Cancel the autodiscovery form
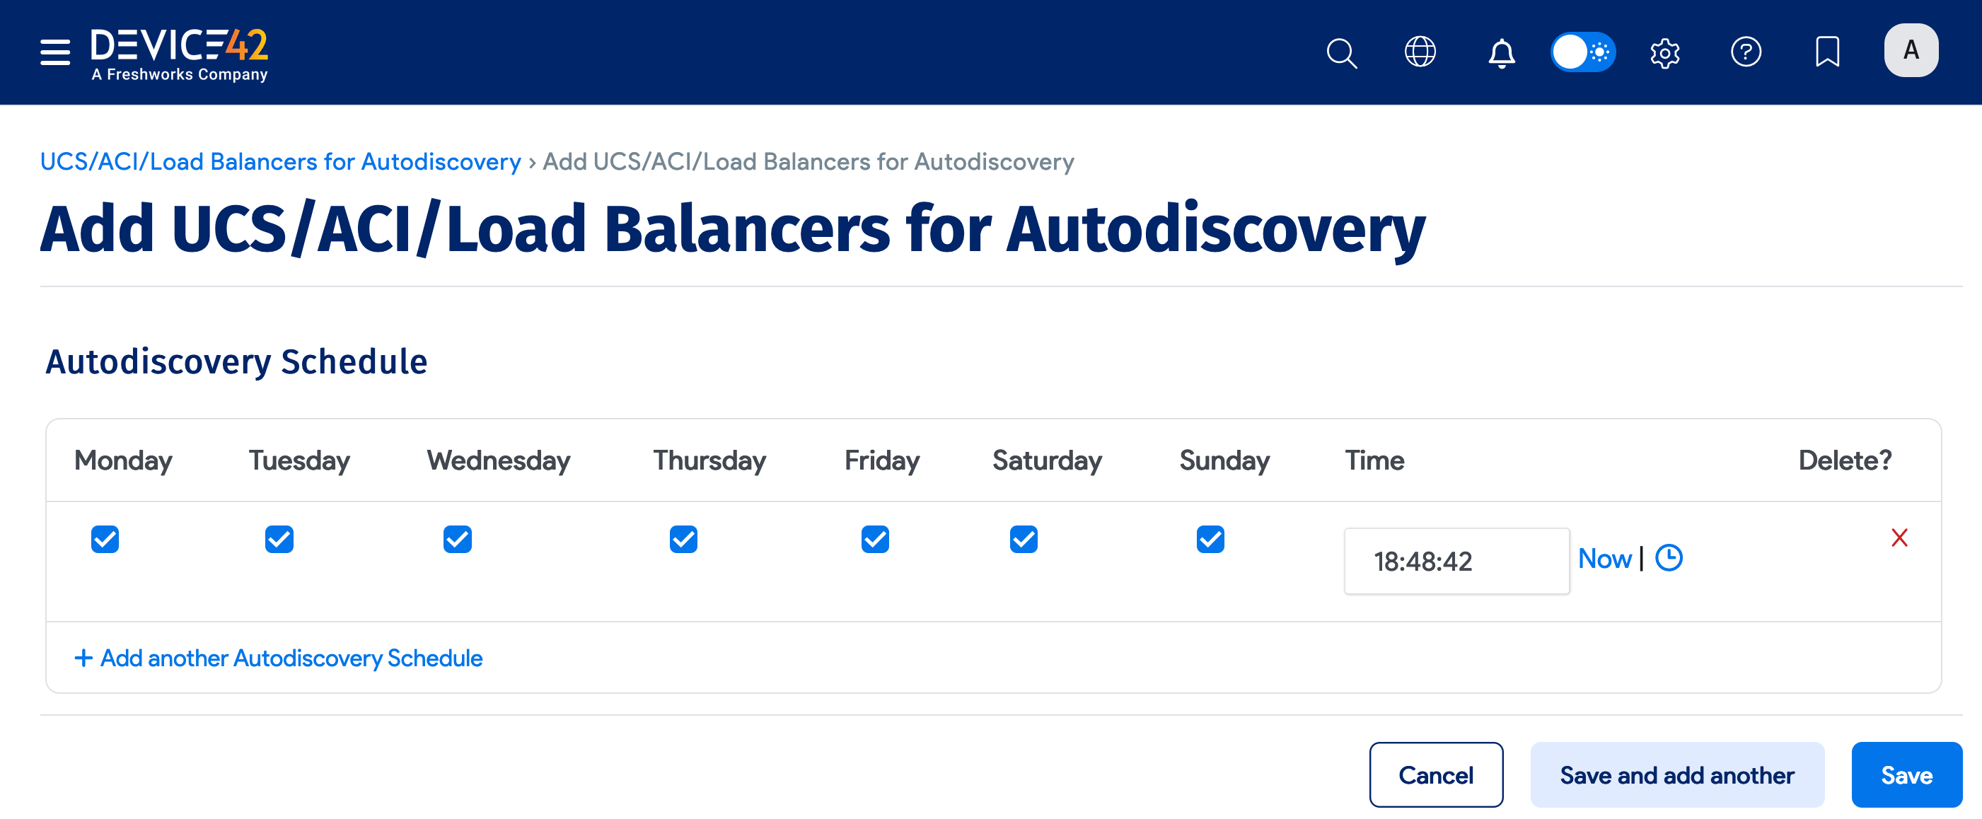This screenshot has height=819, width=1982. tap(1436, 774)
